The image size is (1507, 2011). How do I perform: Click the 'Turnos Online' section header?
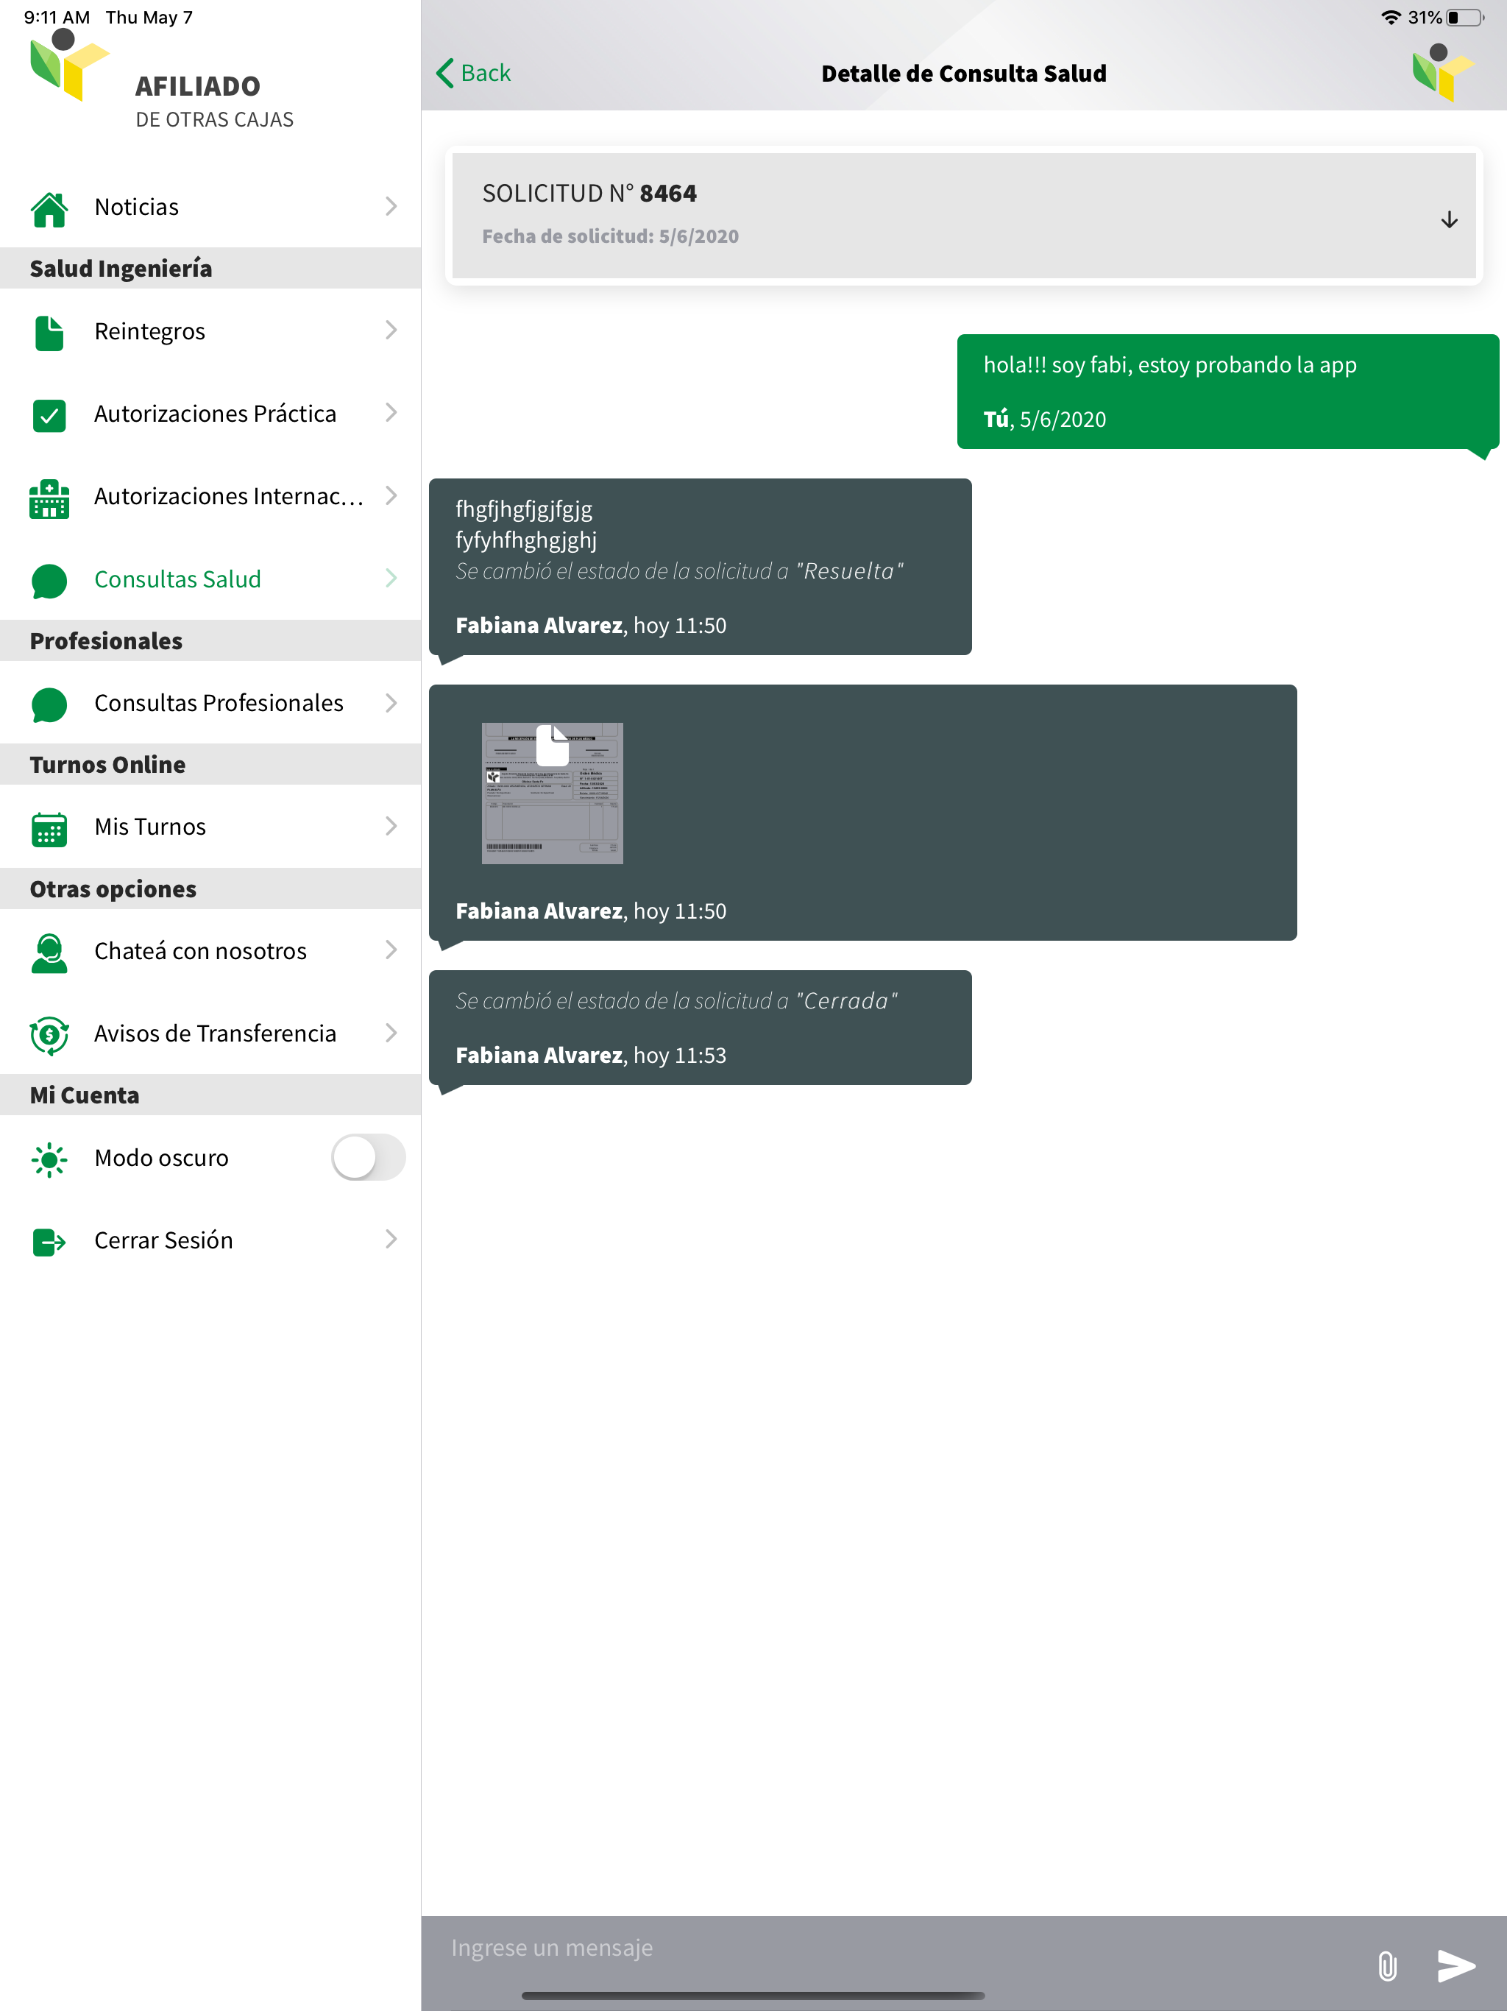[x=108, y=765]
